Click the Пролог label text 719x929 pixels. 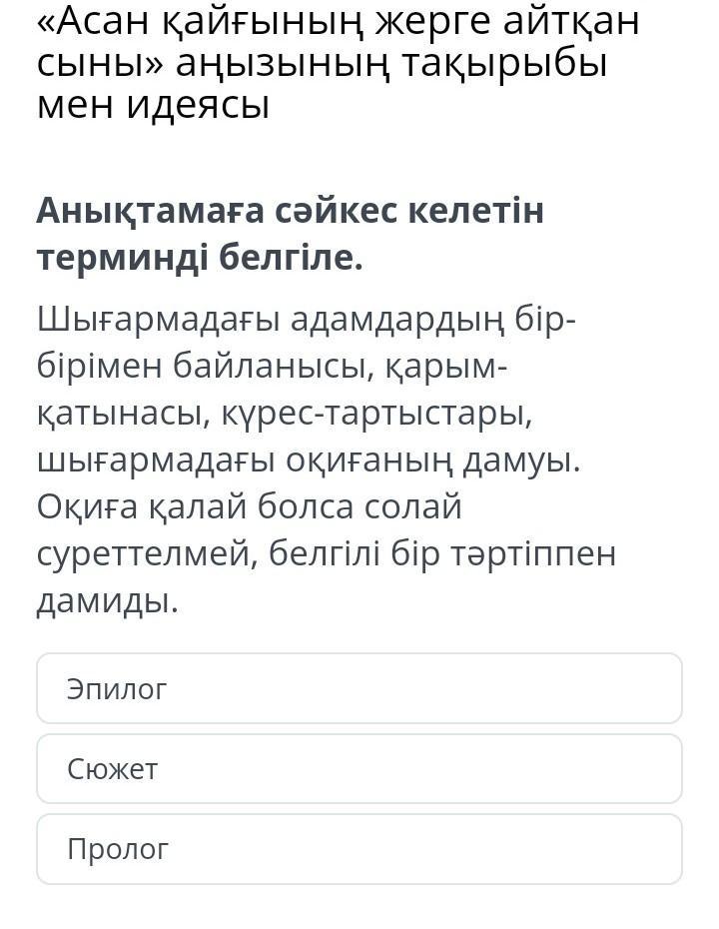coord(118,849)
